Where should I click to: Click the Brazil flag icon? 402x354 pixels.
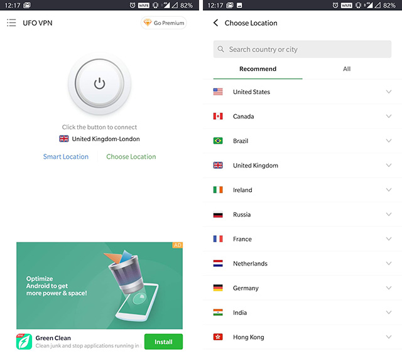coord(218,141)
